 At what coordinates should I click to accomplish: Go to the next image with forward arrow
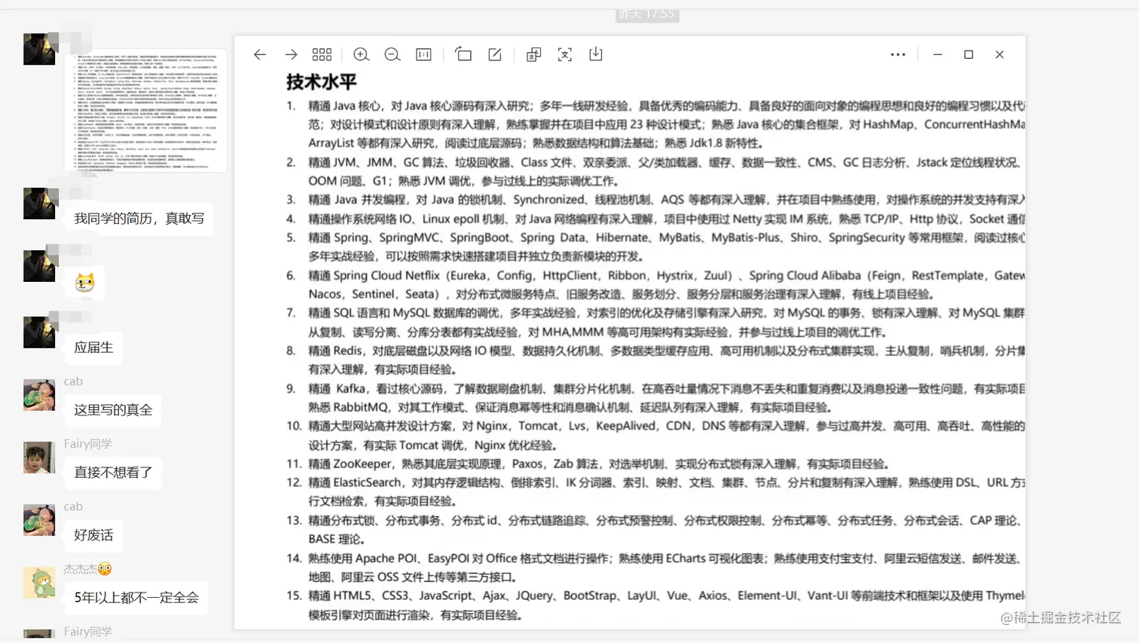(291, 54)
